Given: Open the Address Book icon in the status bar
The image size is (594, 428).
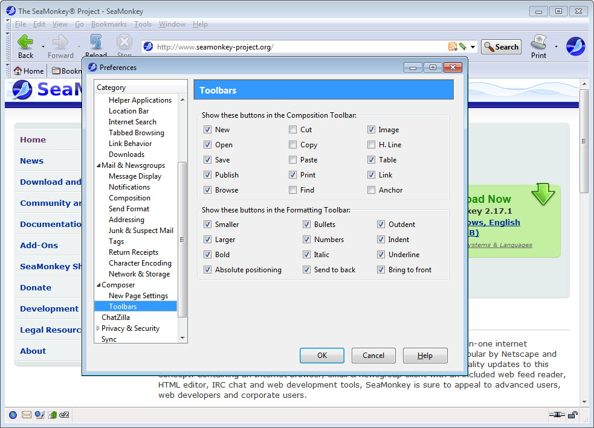Looking at the screenshot, I should pos(53,415).
